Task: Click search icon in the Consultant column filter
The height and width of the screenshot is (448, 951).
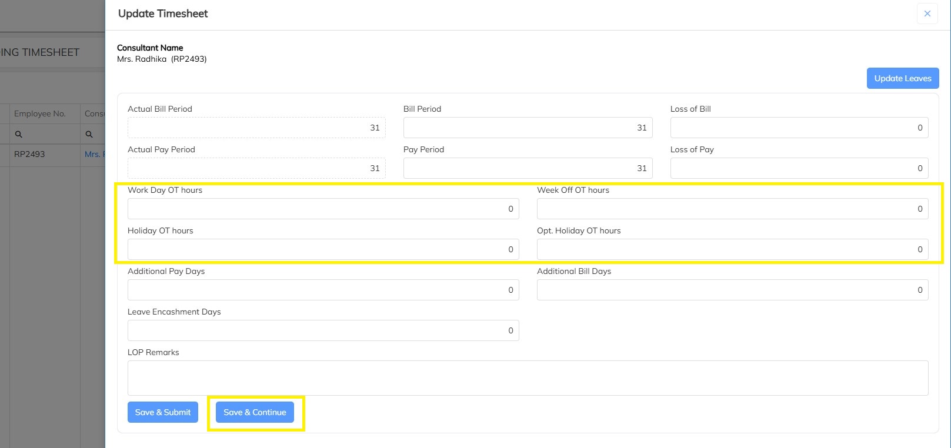Action: click(89, 134)
